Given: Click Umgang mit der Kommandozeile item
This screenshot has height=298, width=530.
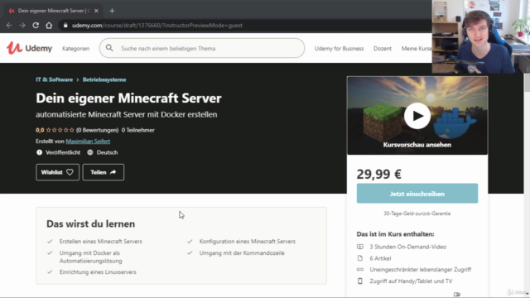Looking at the screenshot, I should pyautogui.click(x=242, y=253).
